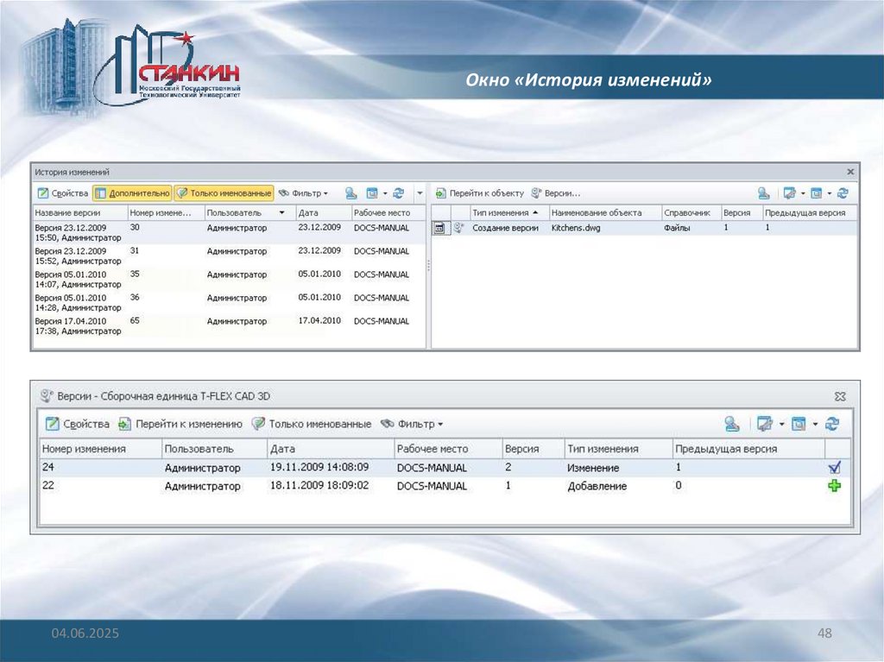This screenshot has width=884, height=662.
Task: Click view icon in right history toolbar
Action: coord(816,193)
